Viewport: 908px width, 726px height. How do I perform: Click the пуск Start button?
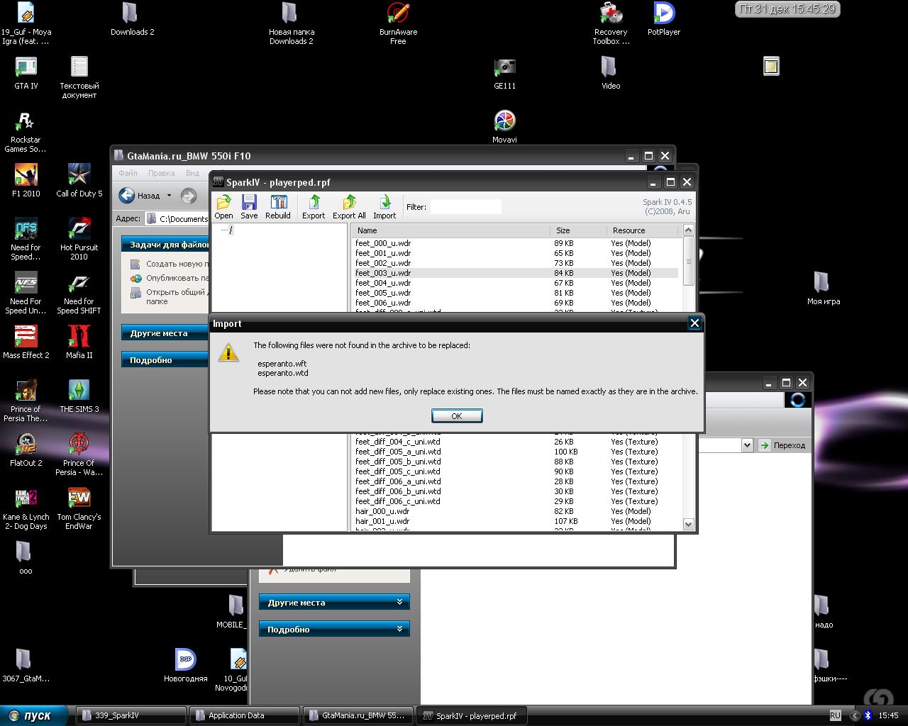pos(35,715)
